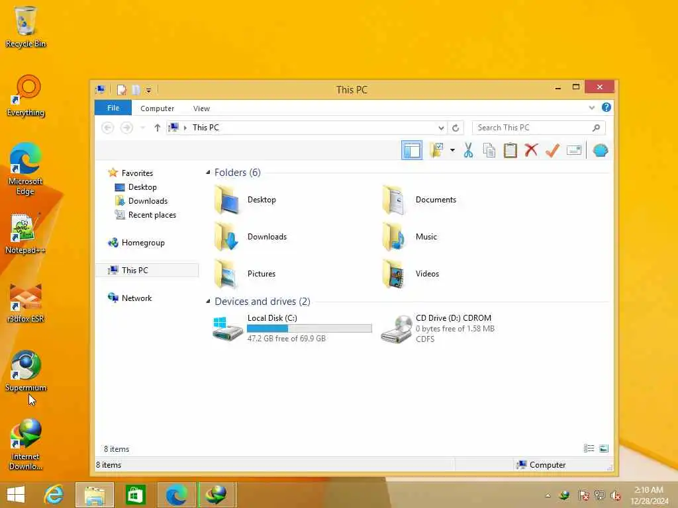Click the Local Disk (C:) usage bar
Screen dimensions: 678x508
tap(309, 328)
